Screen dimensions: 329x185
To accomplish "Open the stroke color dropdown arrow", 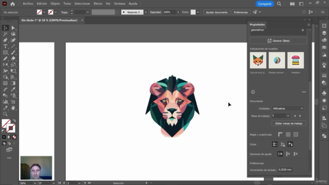I will [x=56, y=12].
